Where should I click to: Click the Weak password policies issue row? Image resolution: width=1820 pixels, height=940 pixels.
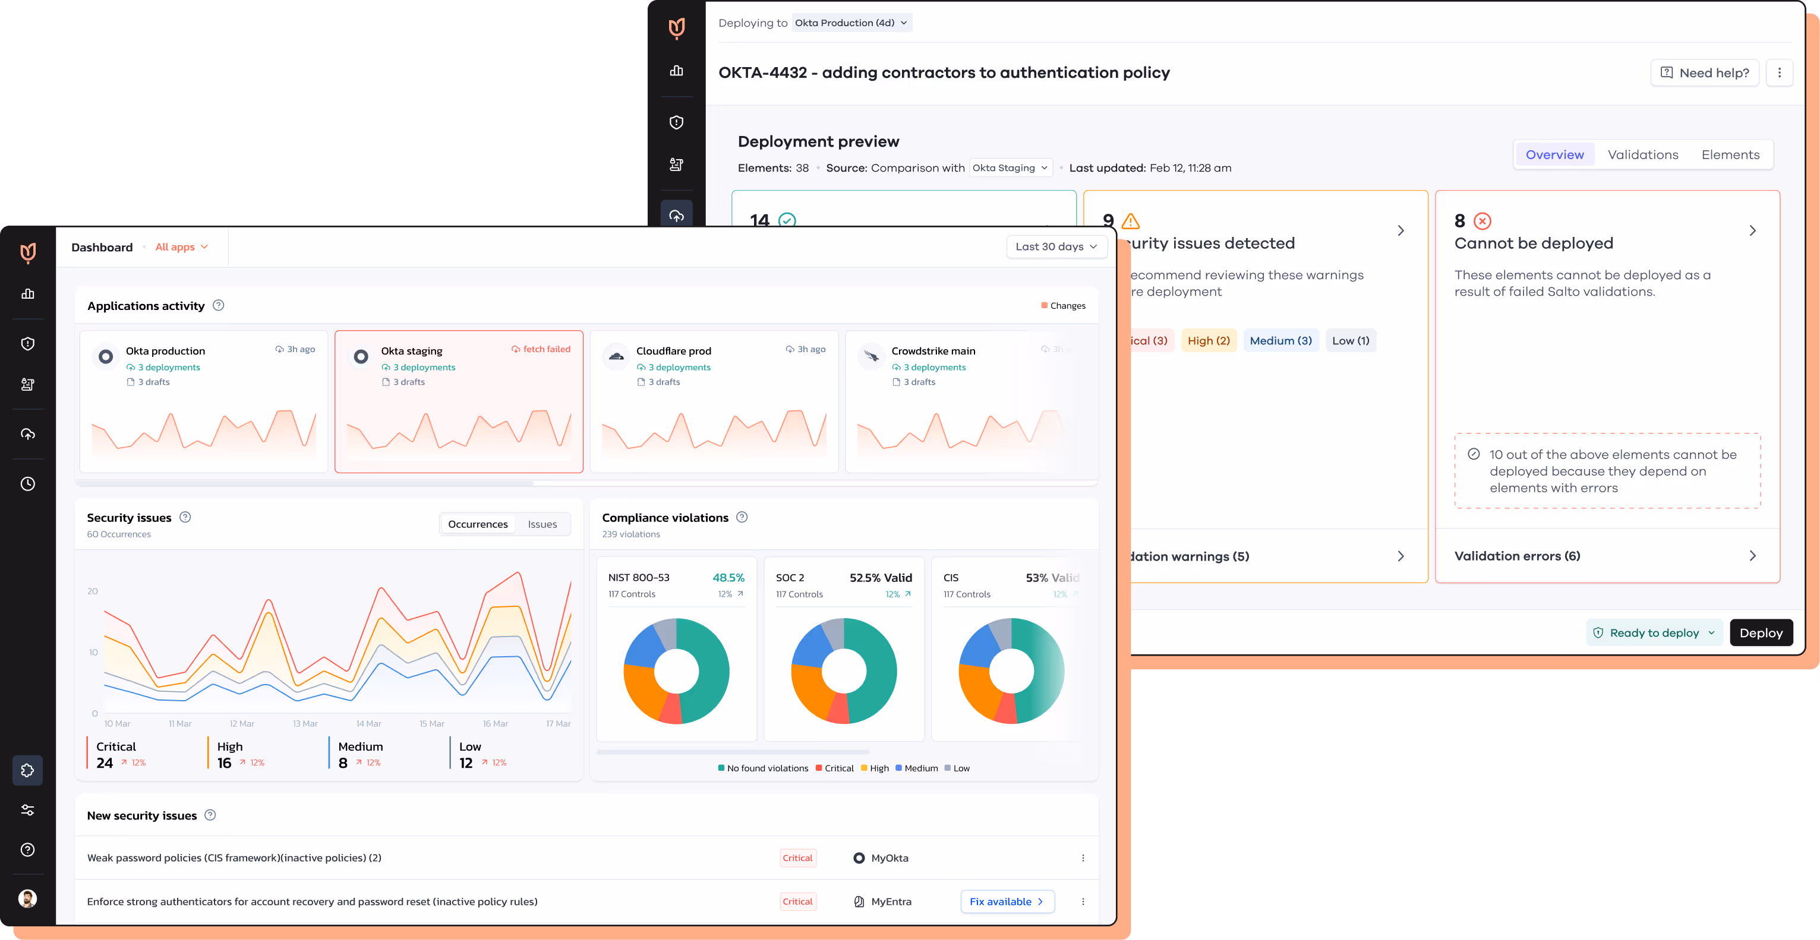click(586, 858)
